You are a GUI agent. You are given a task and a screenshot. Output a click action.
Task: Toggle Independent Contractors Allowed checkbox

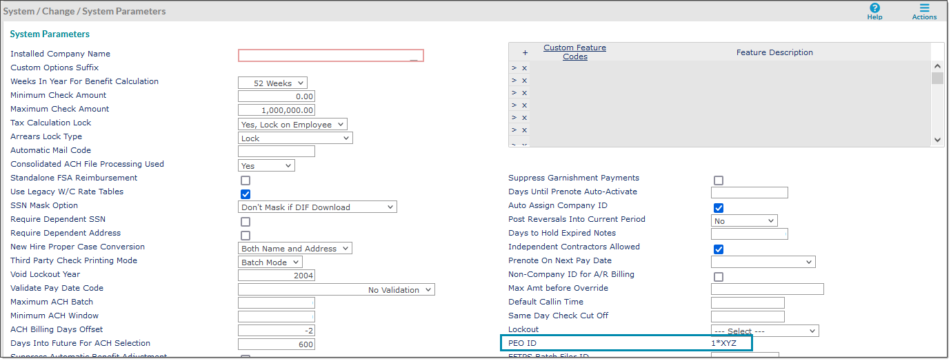[x=719, y=249]
